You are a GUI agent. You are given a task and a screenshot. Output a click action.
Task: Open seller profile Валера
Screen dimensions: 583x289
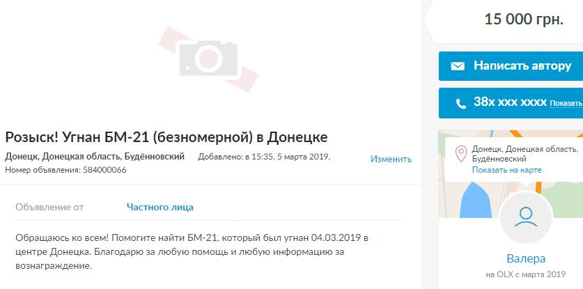526,258
